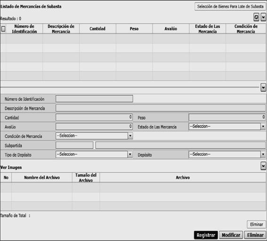Collapse the detail form with the divider arrow

coord(263,88)
